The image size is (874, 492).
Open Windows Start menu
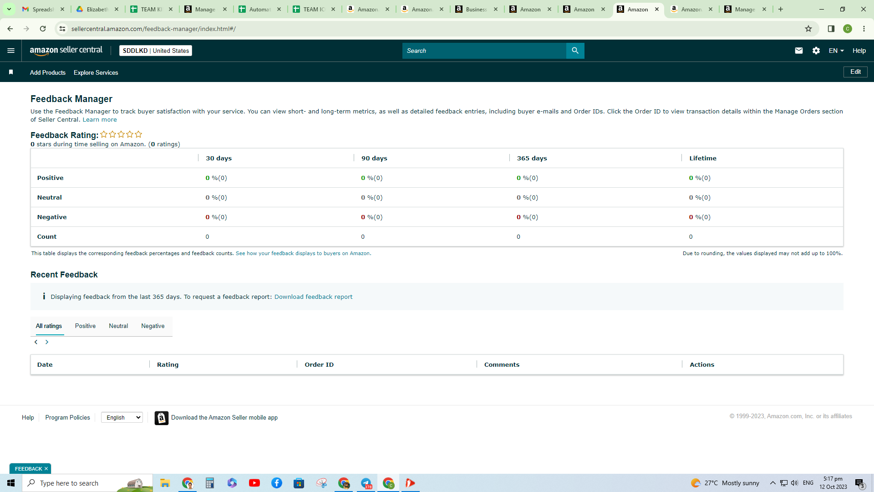pos(11,483)
